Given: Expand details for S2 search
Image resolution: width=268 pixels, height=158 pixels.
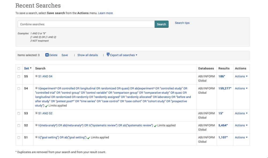Looking at the screenshot, I should click(36, 125).
